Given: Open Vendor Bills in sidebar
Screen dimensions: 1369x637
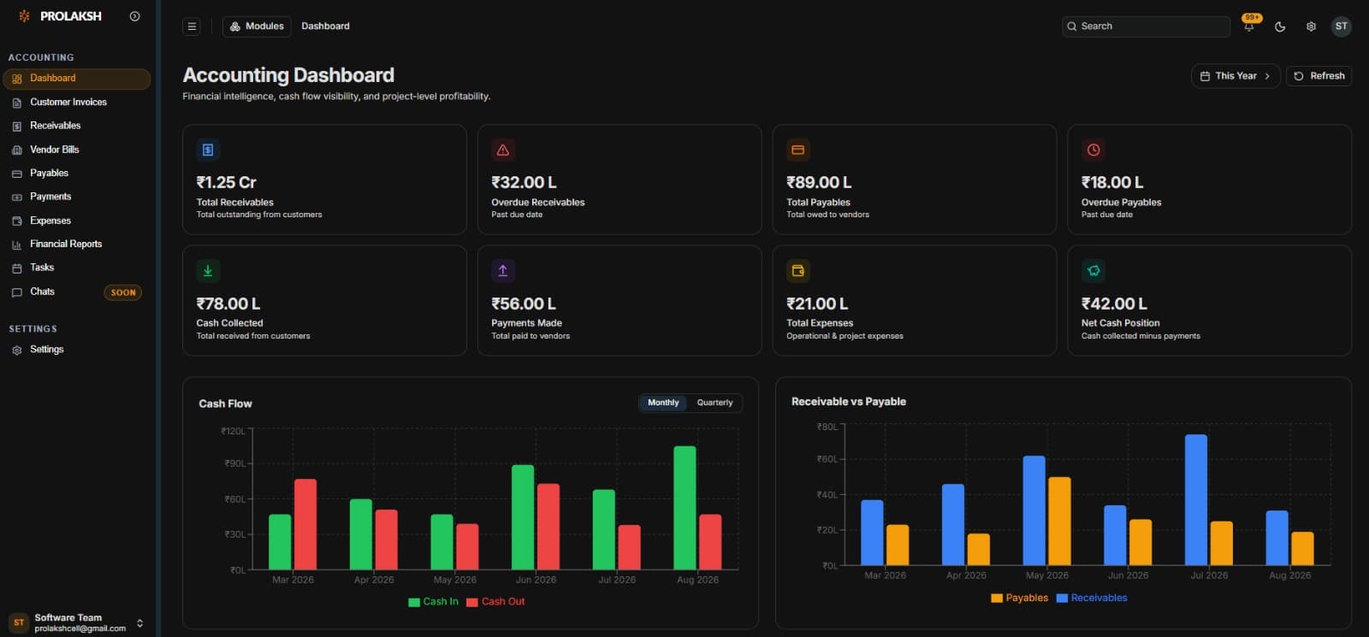Looking at the screenshot, I should [77, 150].
